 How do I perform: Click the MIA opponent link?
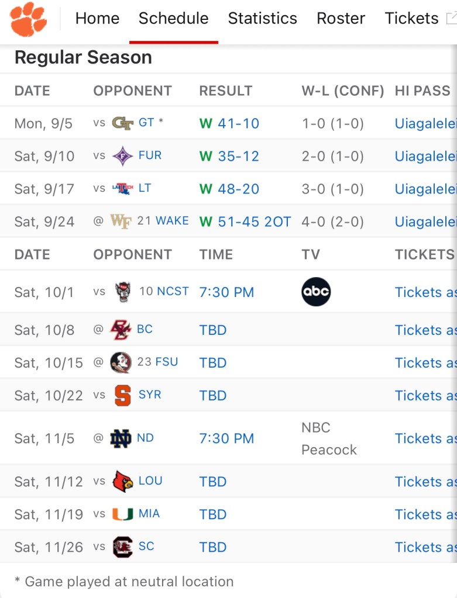point(149,514)
